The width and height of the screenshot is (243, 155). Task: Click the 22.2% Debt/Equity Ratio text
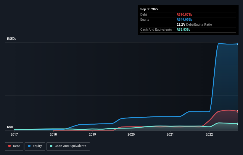[194, 24]
